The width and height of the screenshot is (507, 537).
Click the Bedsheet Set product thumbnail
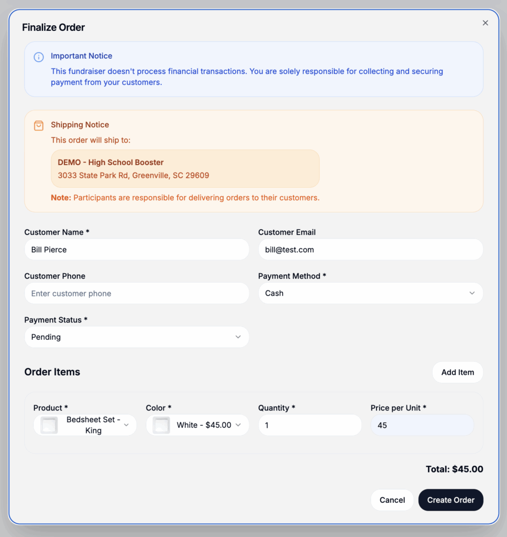(x=49, y=425)
